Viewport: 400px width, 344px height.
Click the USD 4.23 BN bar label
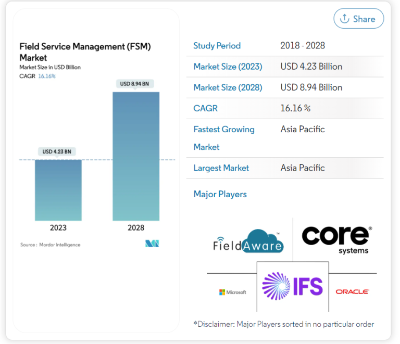(x=57, y=152)
